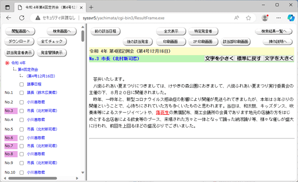
Task: Open No.5 市長（北村新司君） link
Action: point(42,129)
